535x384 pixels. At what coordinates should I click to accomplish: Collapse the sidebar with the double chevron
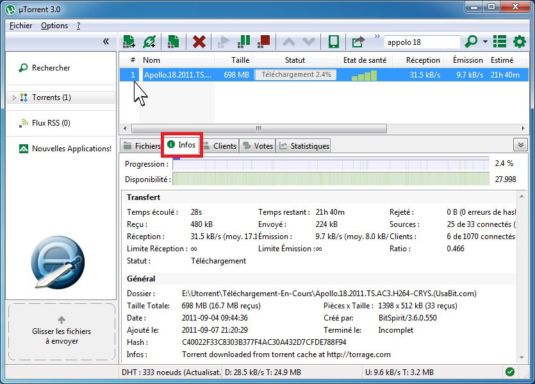coord(106,42)
